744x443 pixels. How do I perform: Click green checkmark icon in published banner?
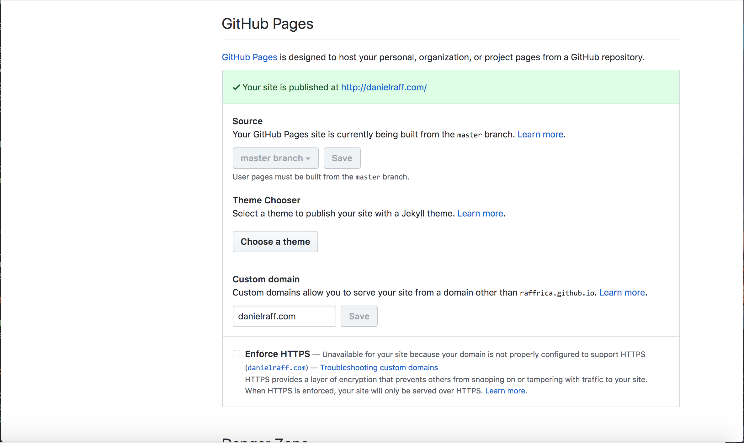point(236,88)
